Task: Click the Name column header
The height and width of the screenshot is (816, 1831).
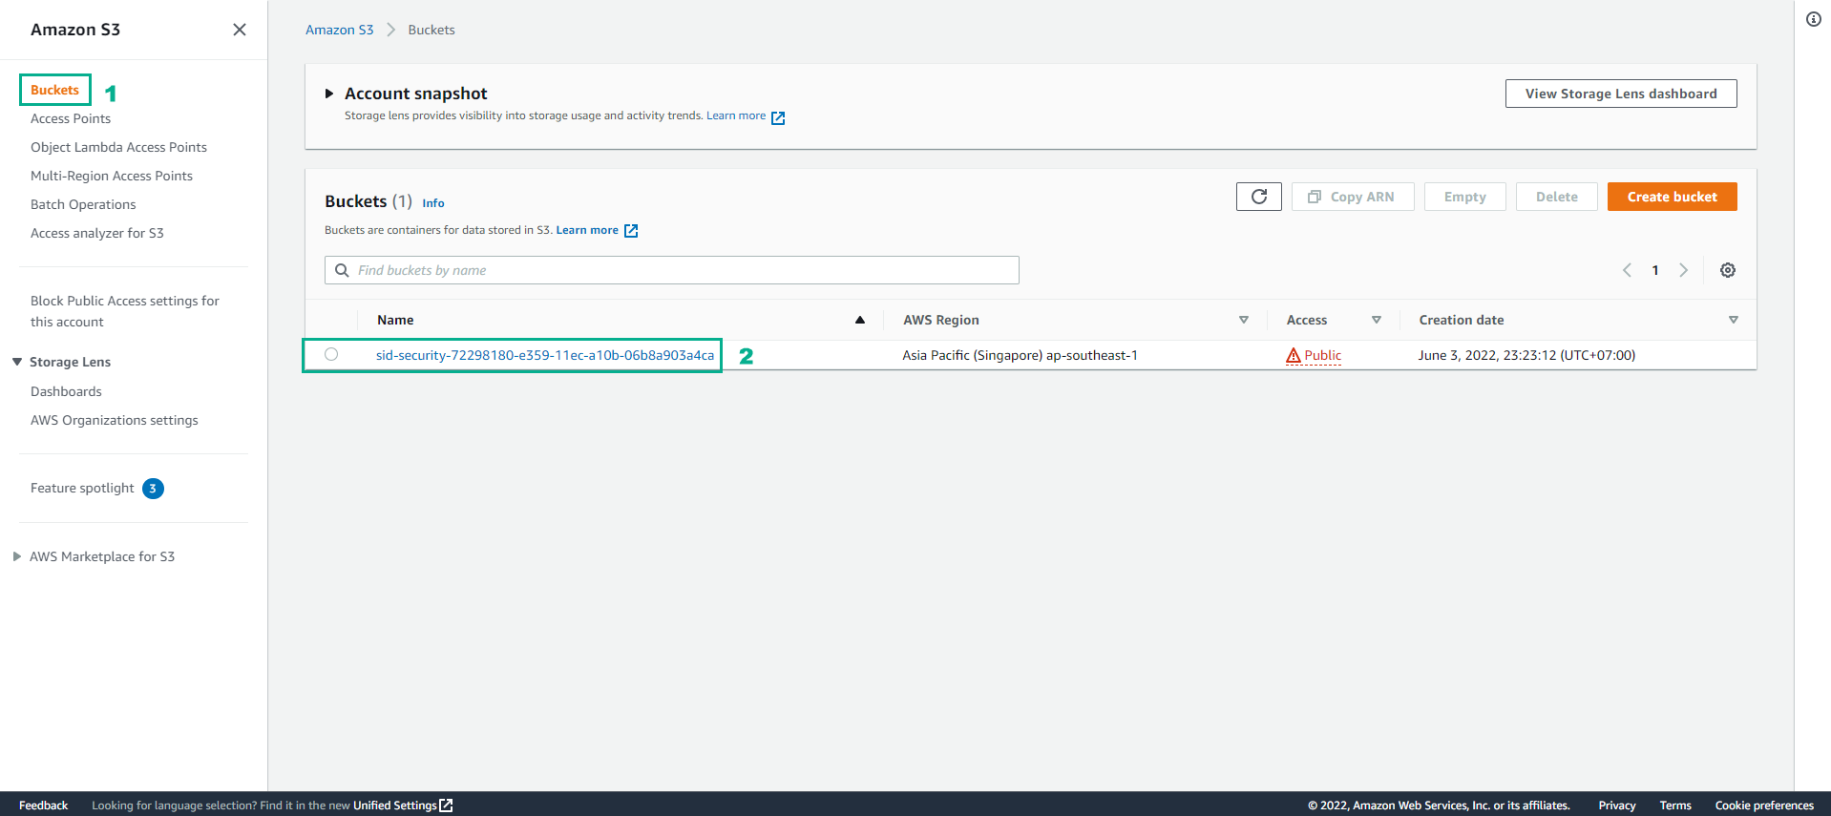Action: click(395, 320)
